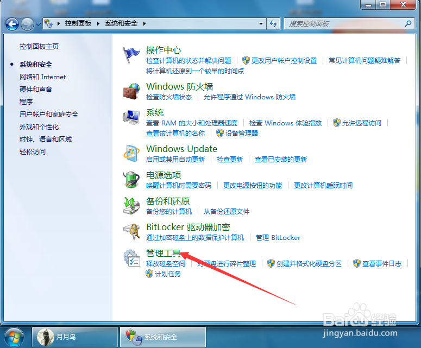Open the Action Center flag icon
421x348 pixels.
click(x=131, y=55)
